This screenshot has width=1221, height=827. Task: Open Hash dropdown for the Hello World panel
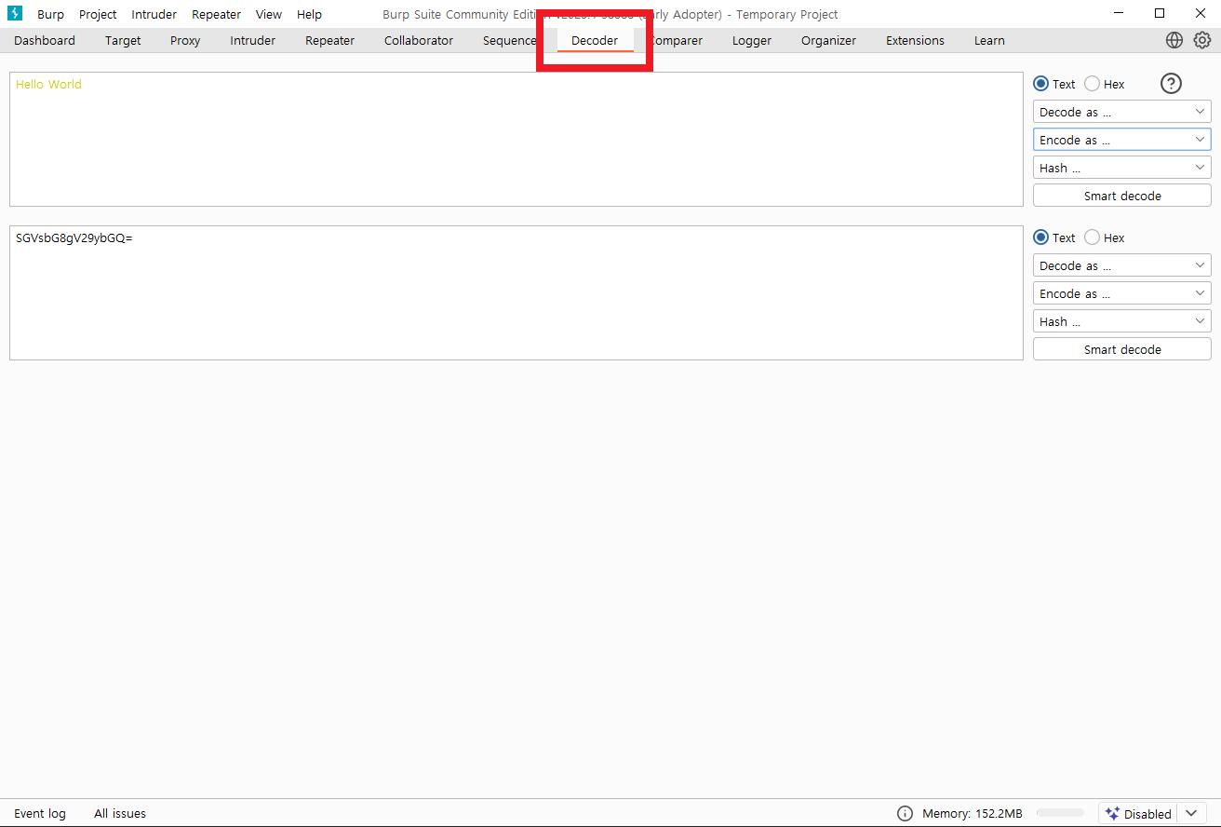pyautogui.click(x=1122, y=168)
